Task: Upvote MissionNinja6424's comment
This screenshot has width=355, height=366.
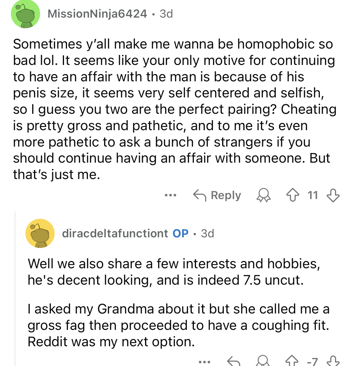Action: pos(293,195)
